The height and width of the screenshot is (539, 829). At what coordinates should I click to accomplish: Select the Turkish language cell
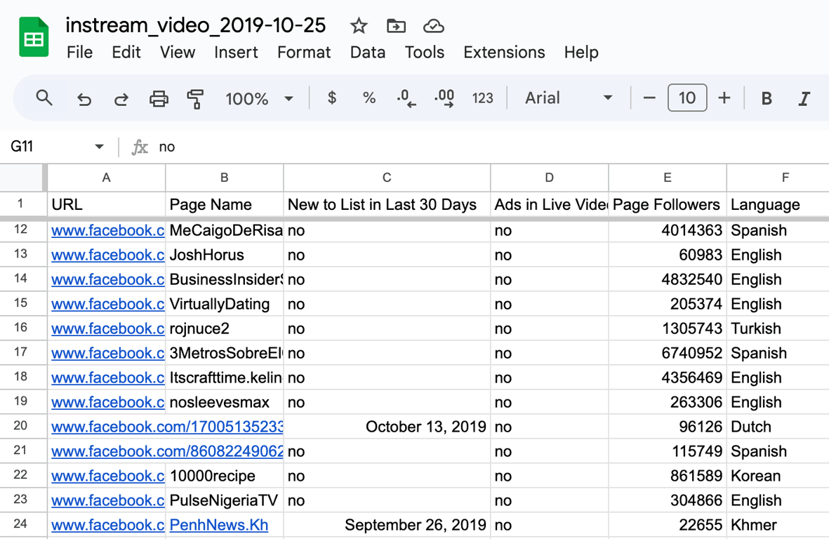point(778,328)
